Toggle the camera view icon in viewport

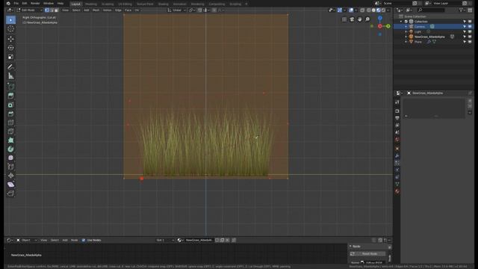352,19
